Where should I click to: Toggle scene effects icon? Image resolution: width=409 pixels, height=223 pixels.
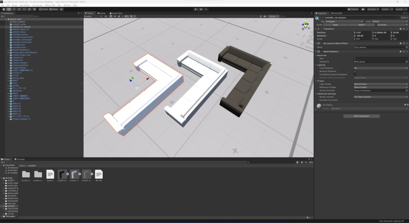pyautogui.click(x=119, y=16)
